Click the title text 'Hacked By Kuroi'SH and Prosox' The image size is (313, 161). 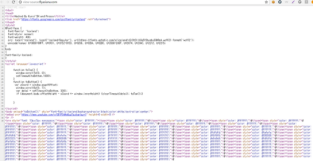(34, 16)
